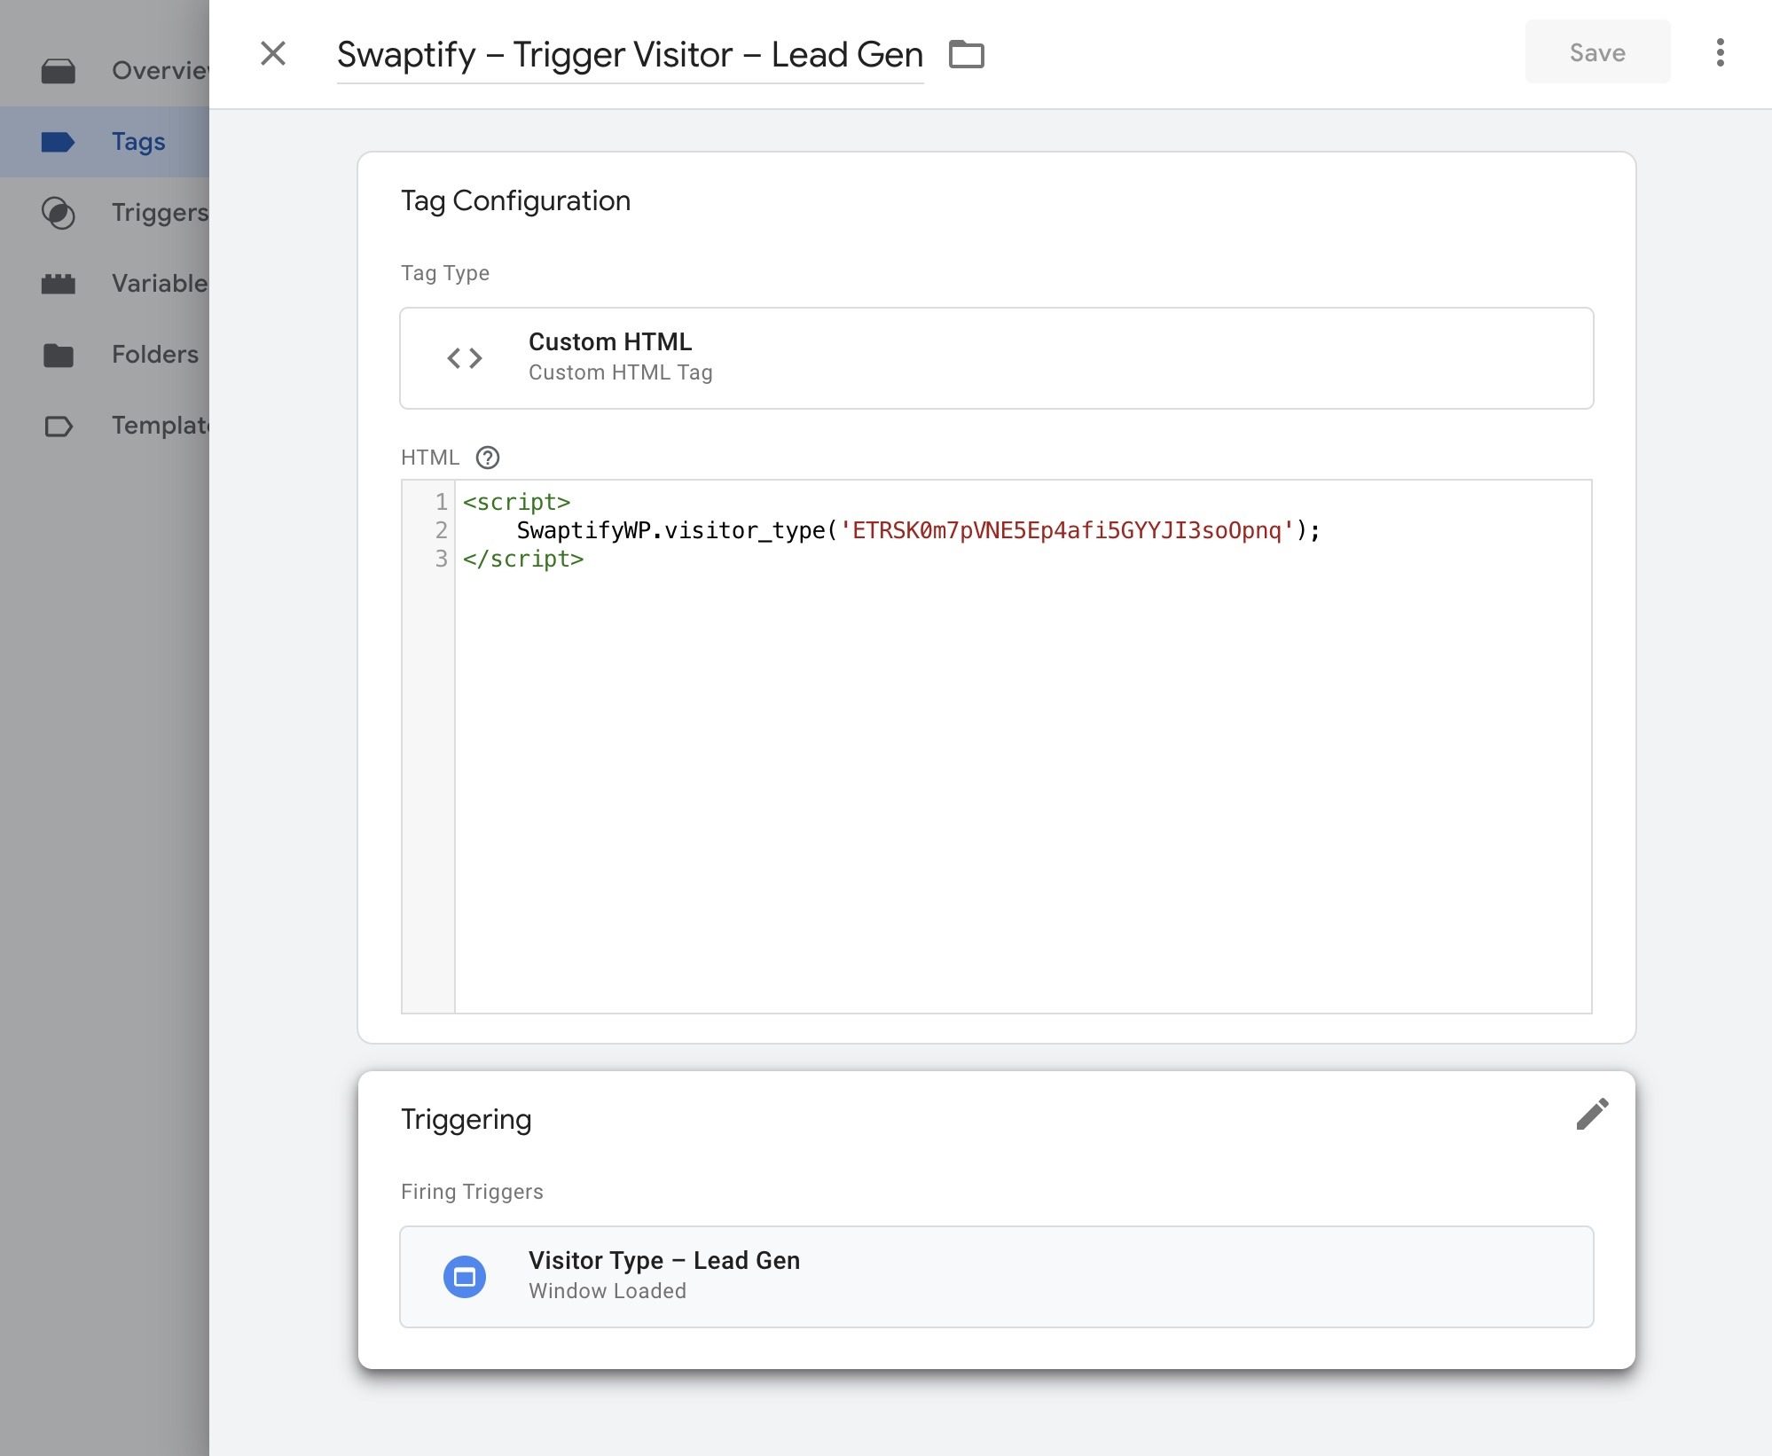Open Tags in the sidebar

point(138,142)
